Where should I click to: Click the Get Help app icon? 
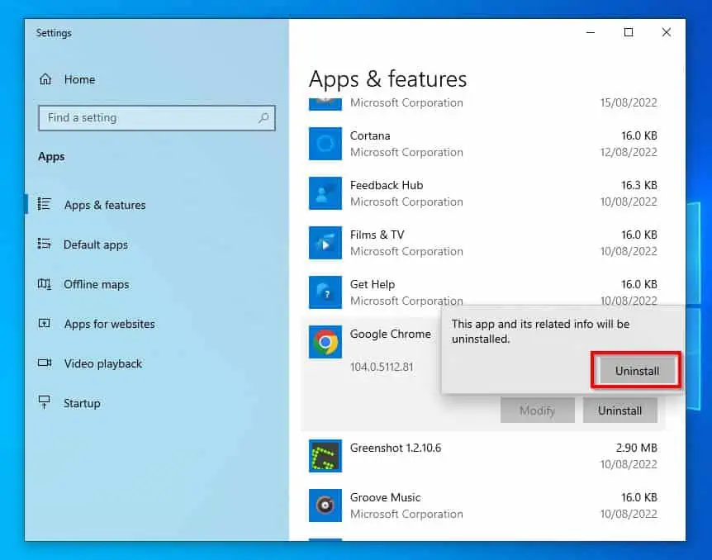(325, 292)
